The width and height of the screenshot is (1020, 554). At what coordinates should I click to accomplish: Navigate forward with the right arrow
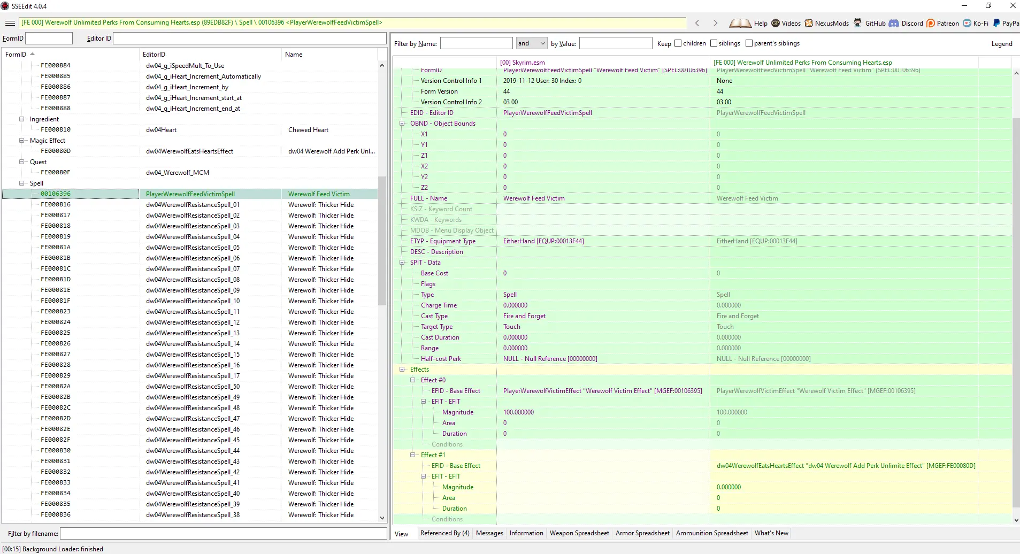tap(715, 23)
